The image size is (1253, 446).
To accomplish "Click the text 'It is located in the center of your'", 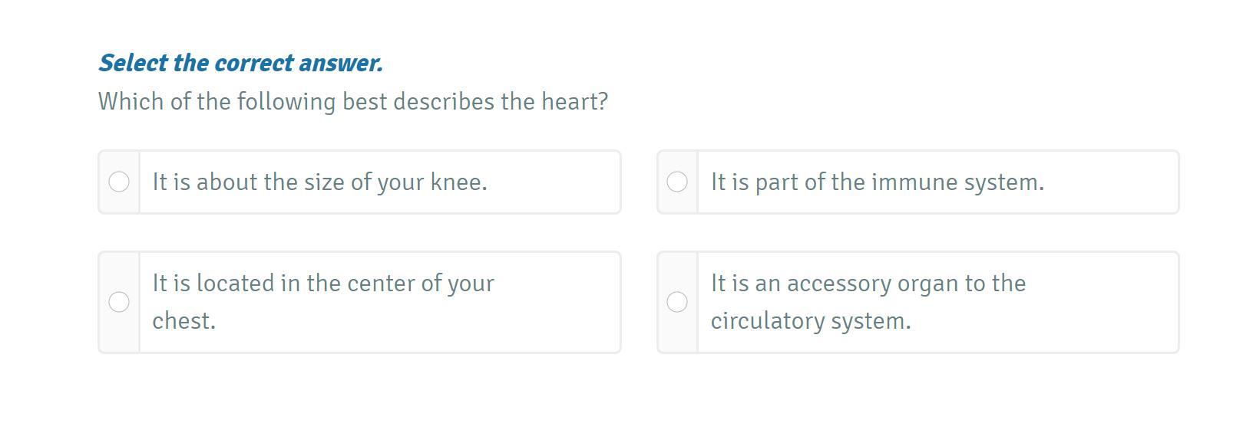I will [x=322, y=284].
